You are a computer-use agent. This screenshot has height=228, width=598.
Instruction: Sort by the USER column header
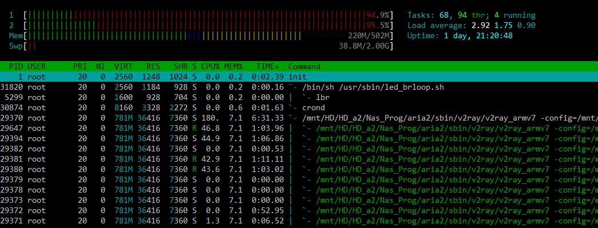point(37,67)
